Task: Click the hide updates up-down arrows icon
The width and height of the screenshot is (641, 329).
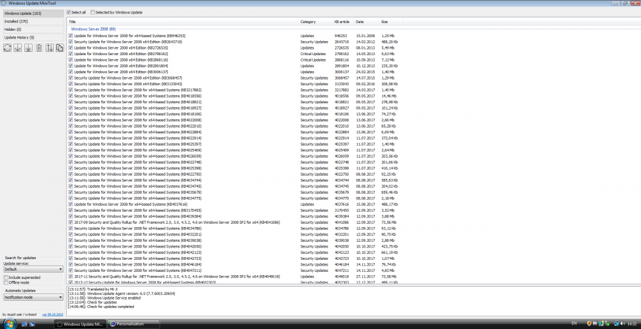Action: [50, 48]
